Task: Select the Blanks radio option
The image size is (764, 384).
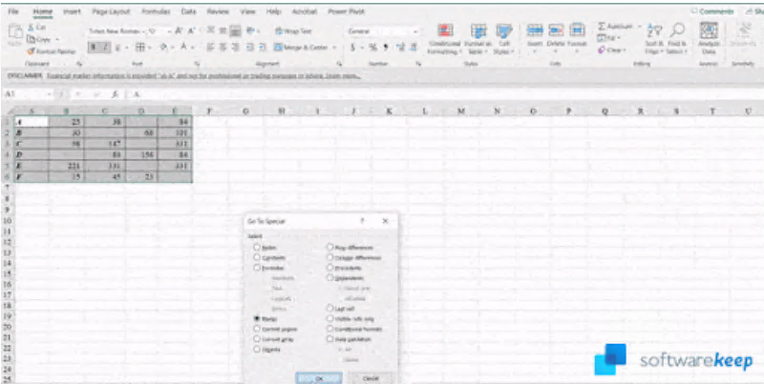Action: tap(257, 319)
